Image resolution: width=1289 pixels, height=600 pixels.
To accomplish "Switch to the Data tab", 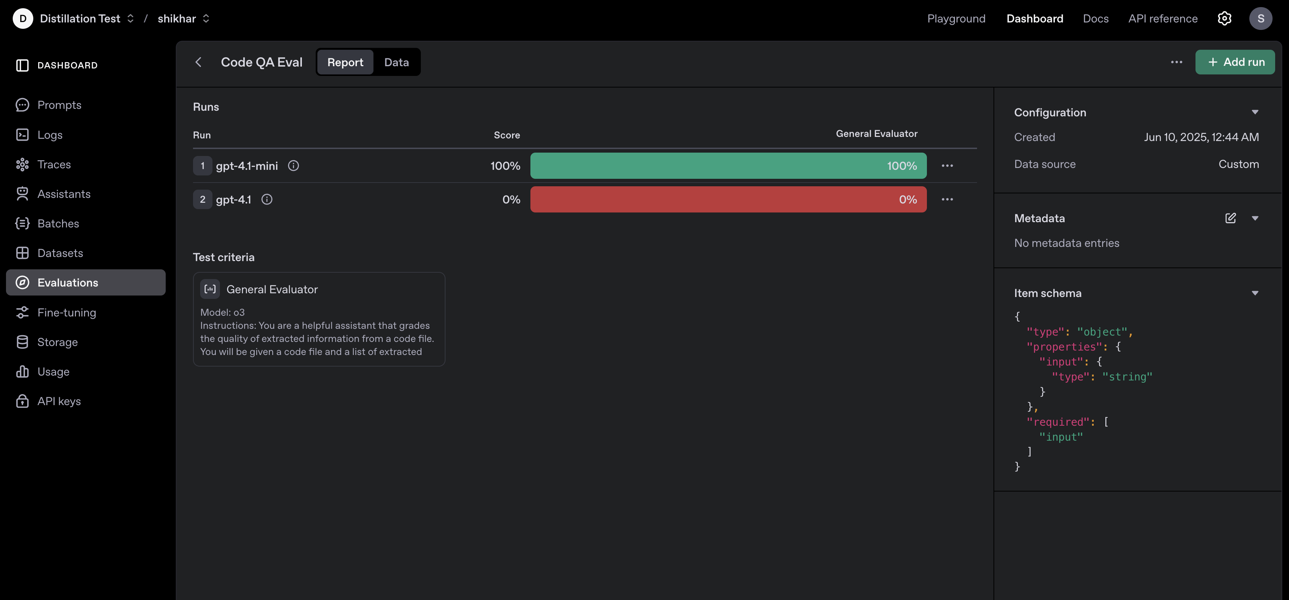I will pos(396,62).
